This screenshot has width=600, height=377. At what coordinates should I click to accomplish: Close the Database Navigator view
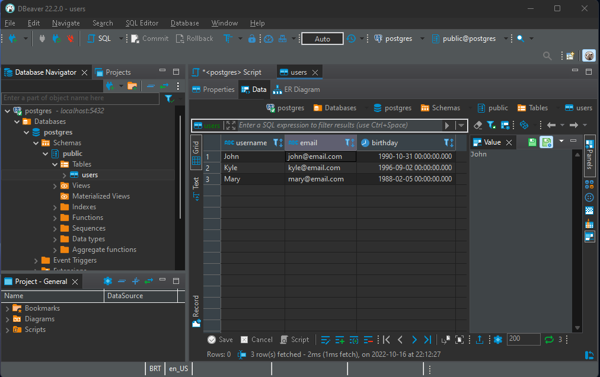click(x=85, y=72)
